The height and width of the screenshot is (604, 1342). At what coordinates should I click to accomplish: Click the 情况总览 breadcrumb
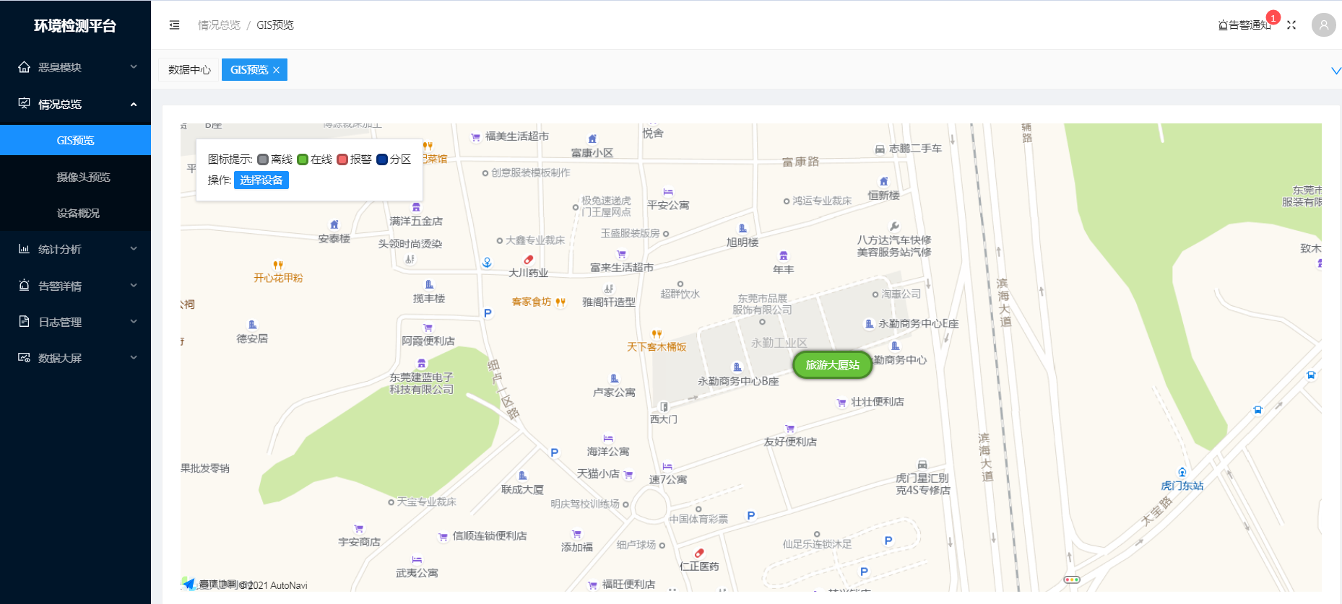tap(219, 25)
